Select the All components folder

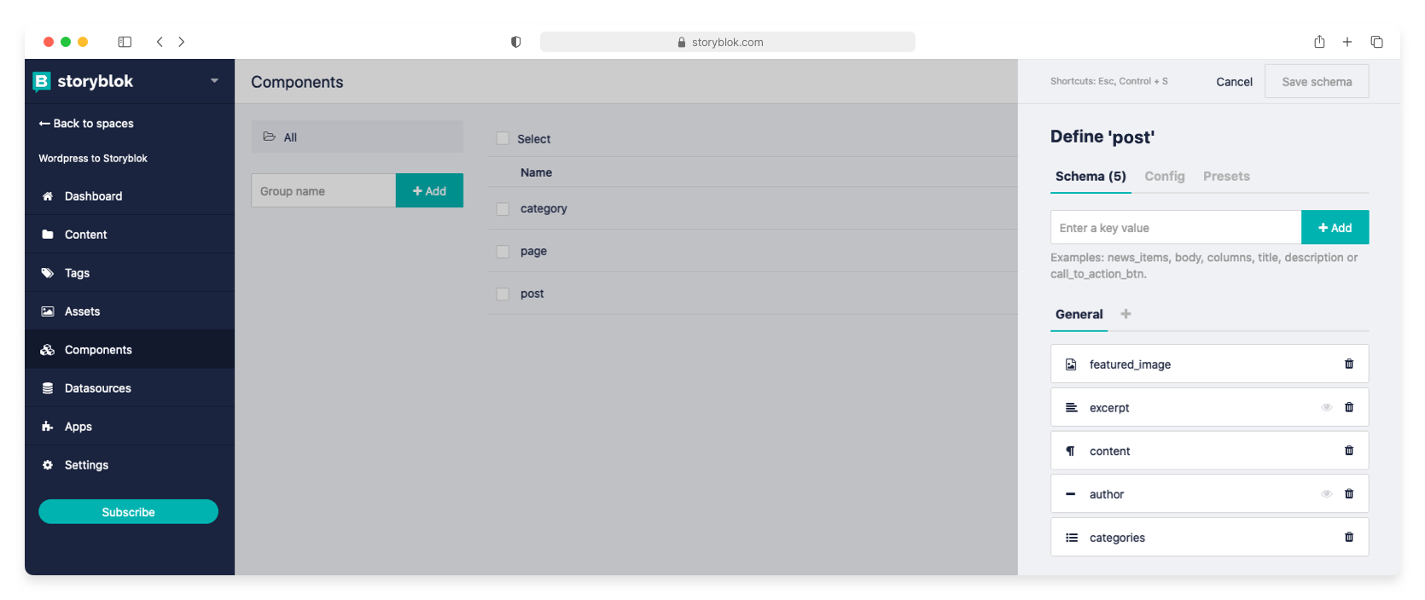point(357,137)
